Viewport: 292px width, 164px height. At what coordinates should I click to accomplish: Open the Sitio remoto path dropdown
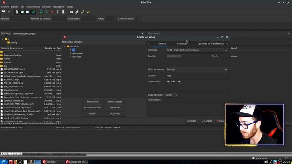[x=288, y=34]
